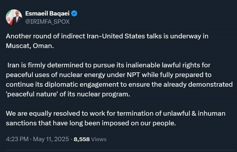The height and width of the screenshot is (152, 237).
Task: Click the 8,558 view count number
Action: 82,139
